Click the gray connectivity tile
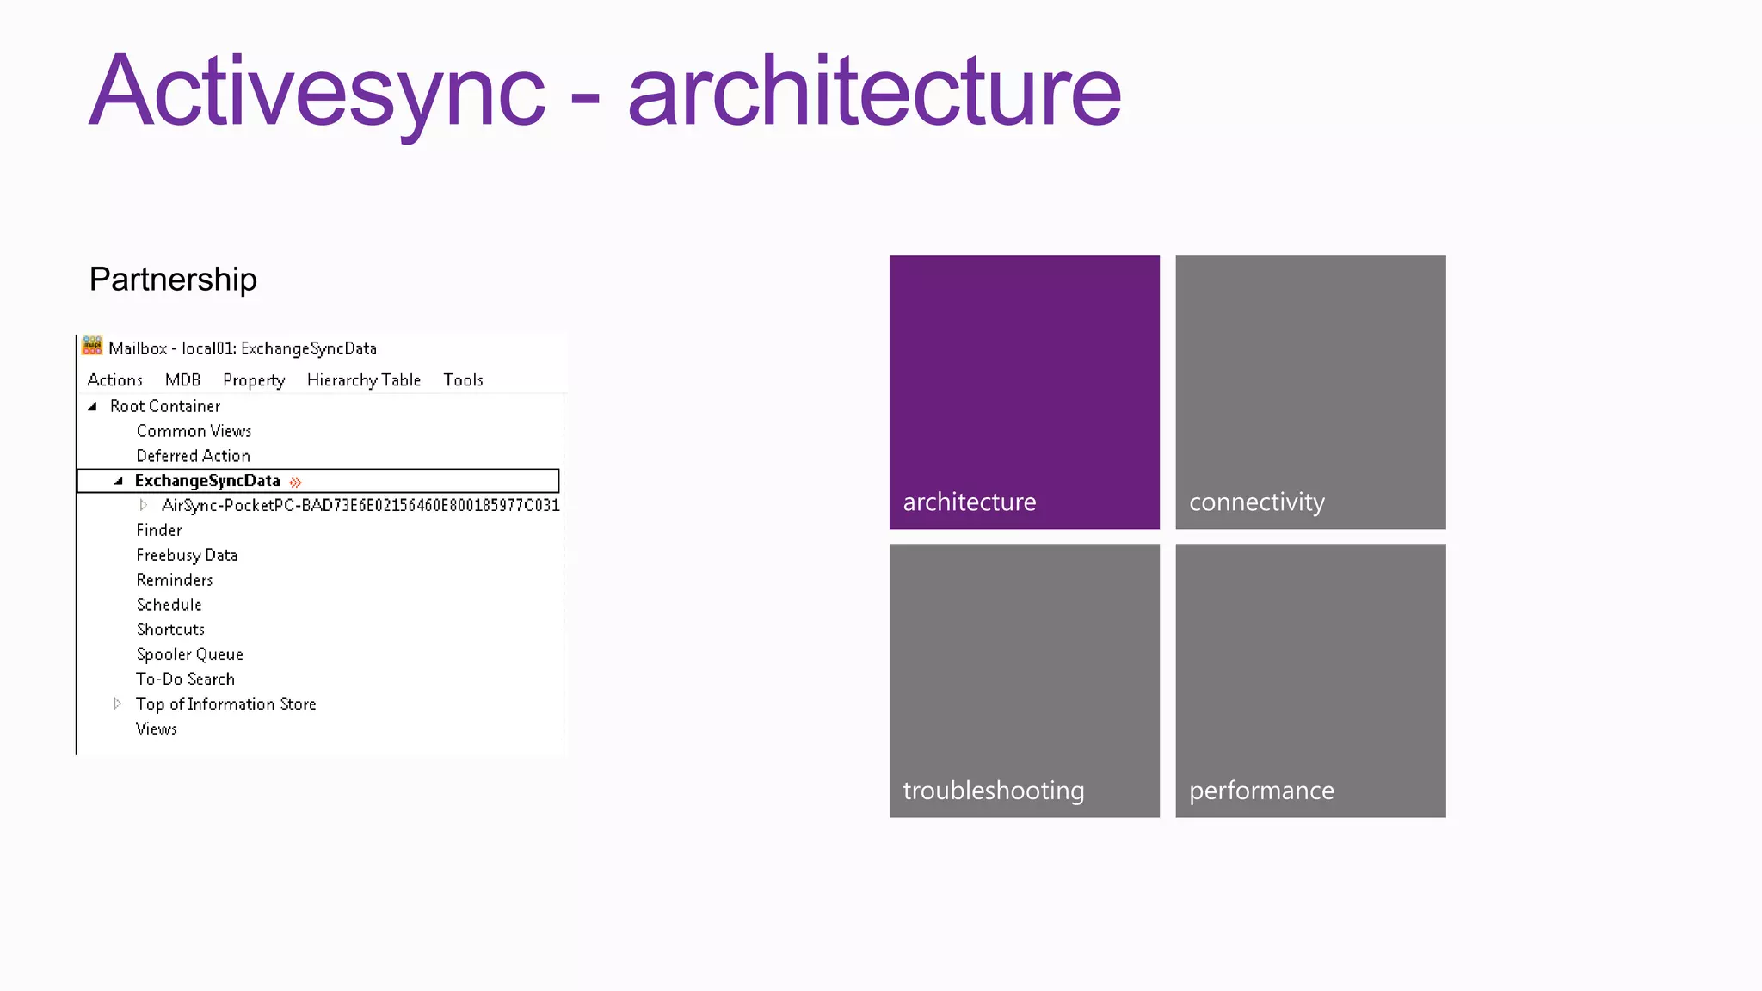Image resolution: width=1762 pixels, height=991 pixels. (1310, 392)
